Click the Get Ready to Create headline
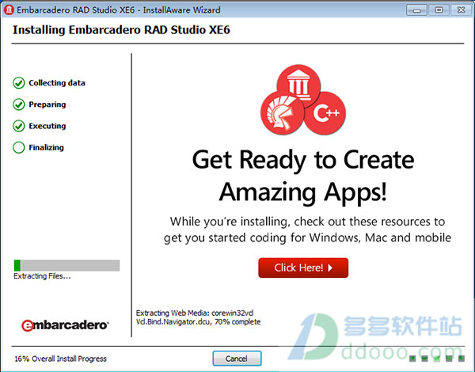Viewport: 475px width, 372px height. tap(303, 160)
